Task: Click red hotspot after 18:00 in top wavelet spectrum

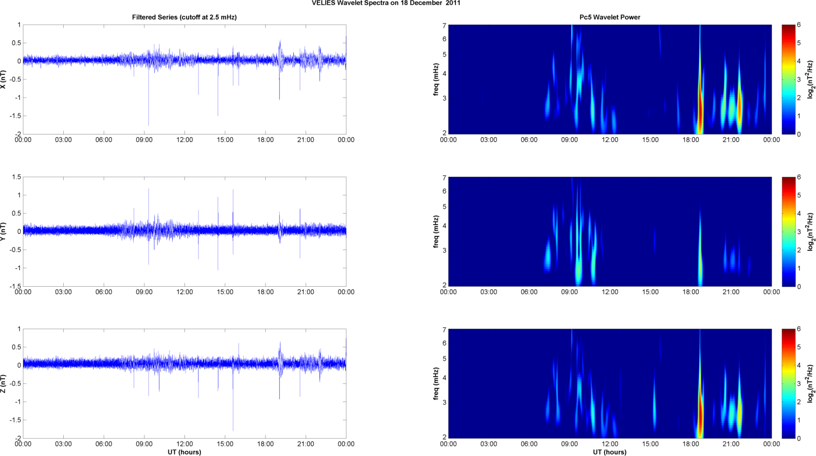Action: click(x=700, y=110)
